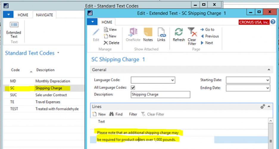Click Clear Filter in Lines toolbar

tap(153, 114)
